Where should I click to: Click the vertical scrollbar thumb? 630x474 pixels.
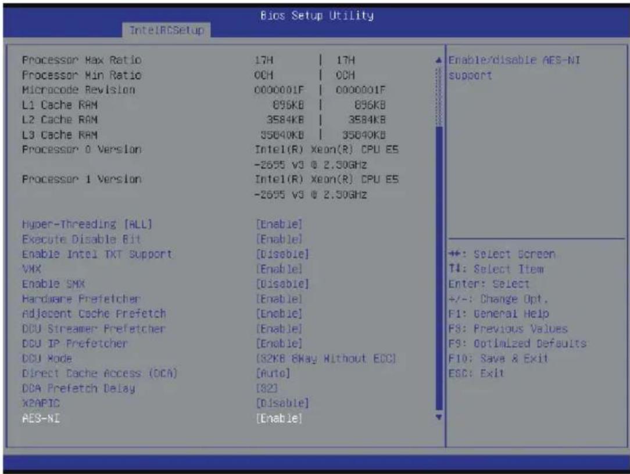click(x=439, y=268)
